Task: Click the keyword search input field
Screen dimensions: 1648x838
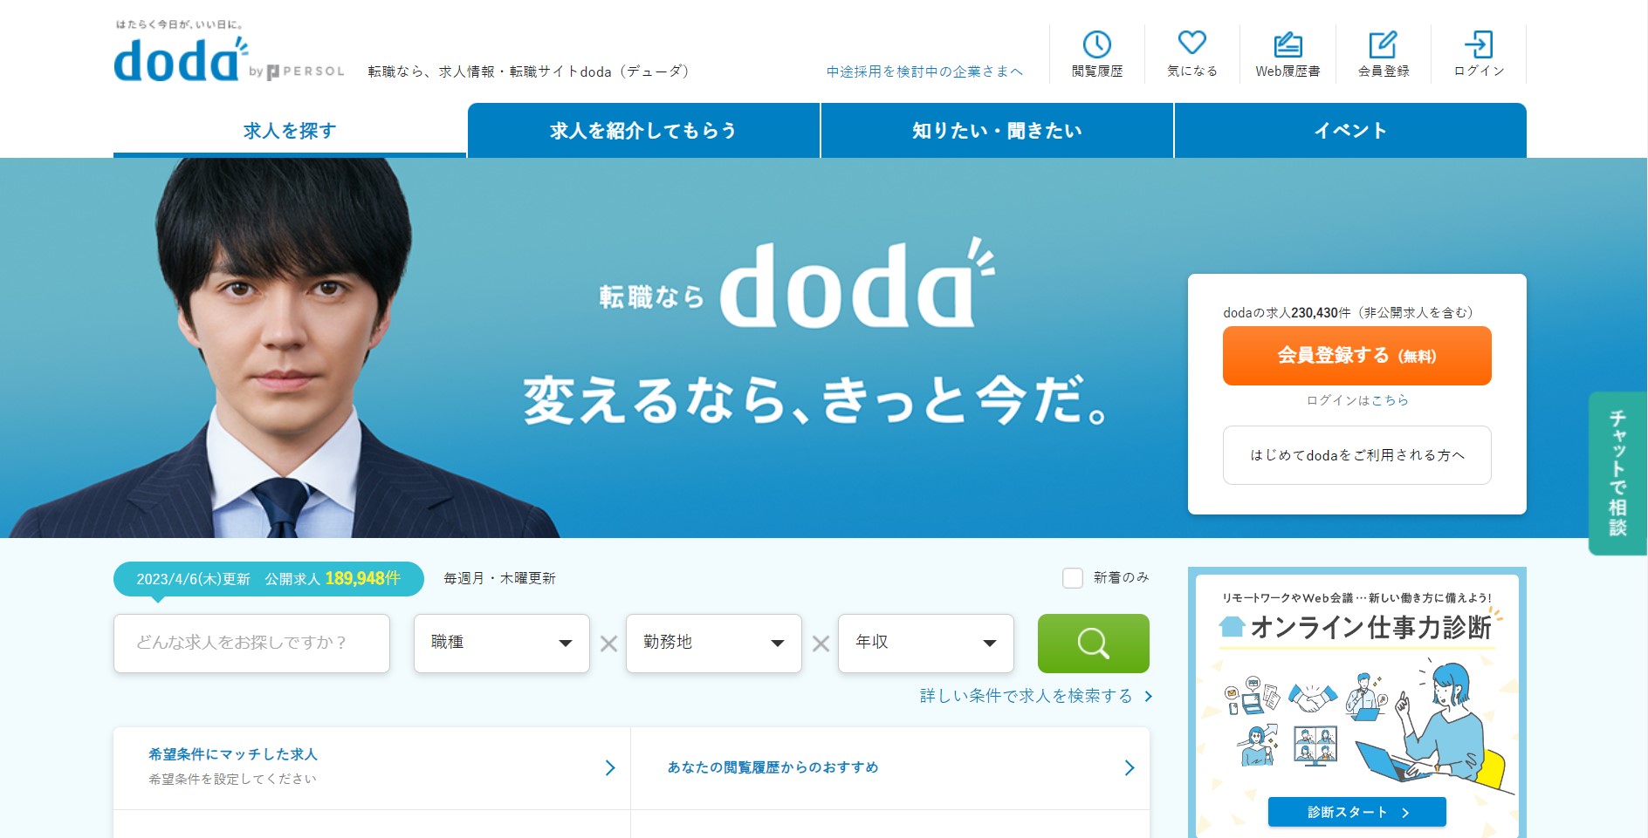Action: click(x=251, y=644)
